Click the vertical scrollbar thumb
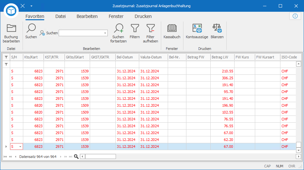The height and width of the screenshot is (170, 304). pos(298,145)
